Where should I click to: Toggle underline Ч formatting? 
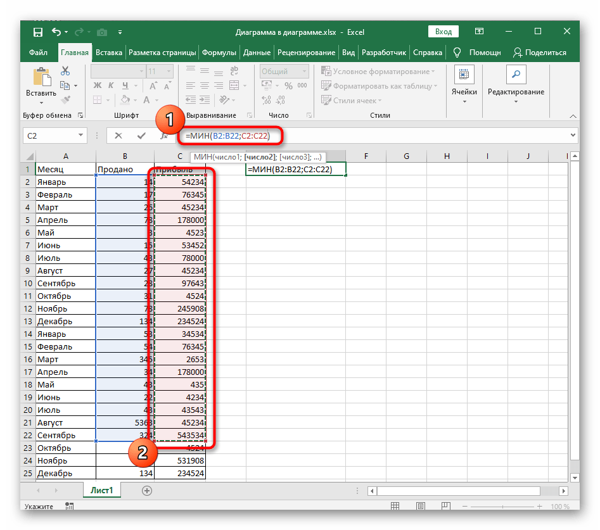(125, 85)
